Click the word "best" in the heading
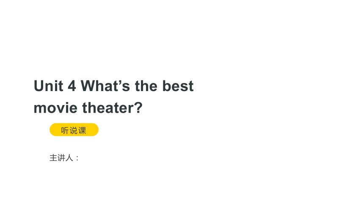 tap(178, 86)
